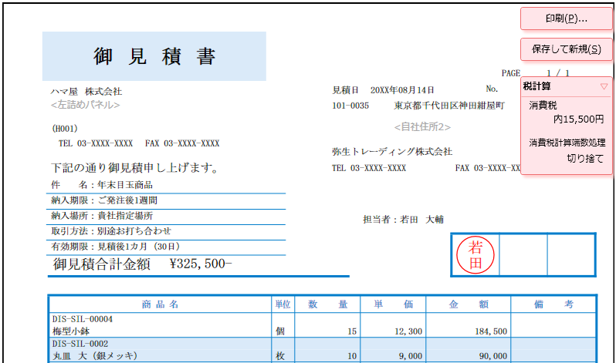Click the <自社住所2> placeholder
This screenshot has height=363, width=616.
tap(422, 126)
